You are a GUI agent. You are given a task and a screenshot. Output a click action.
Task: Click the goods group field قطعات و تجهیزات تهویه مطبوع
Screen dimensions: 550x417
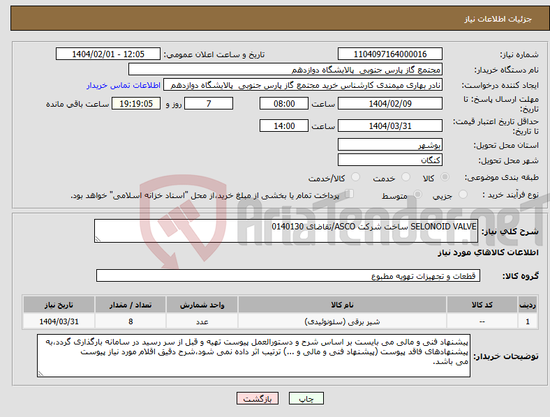(x=288, y=275)
